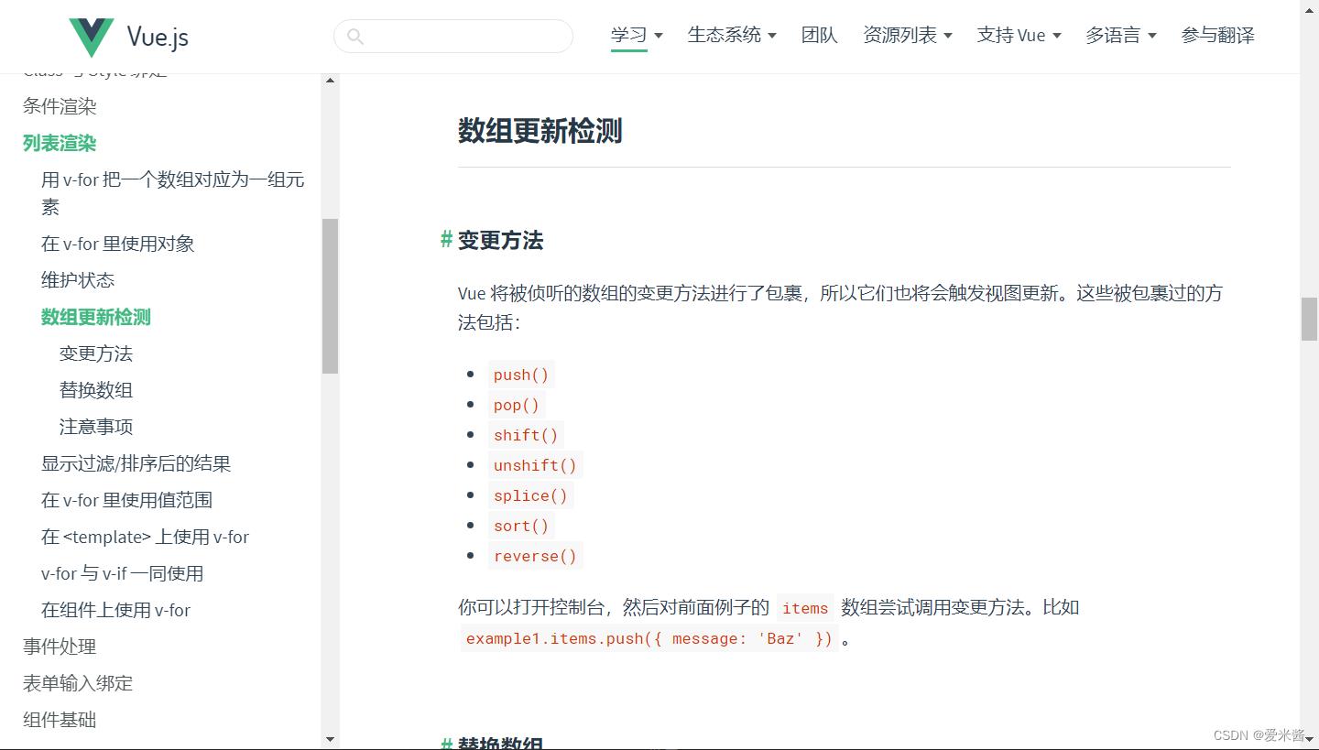Click the example1.items.push code snippet

click(649, 638)
